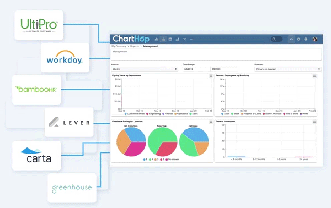Select the highlighted reports bar chart icon
The height and width of the screenshot is (208, 331).
[163, 39]
